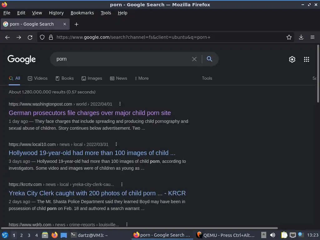Click the washingtonpost.com result URL breadcrumb

pyautogui.click(x=60, y=104)
